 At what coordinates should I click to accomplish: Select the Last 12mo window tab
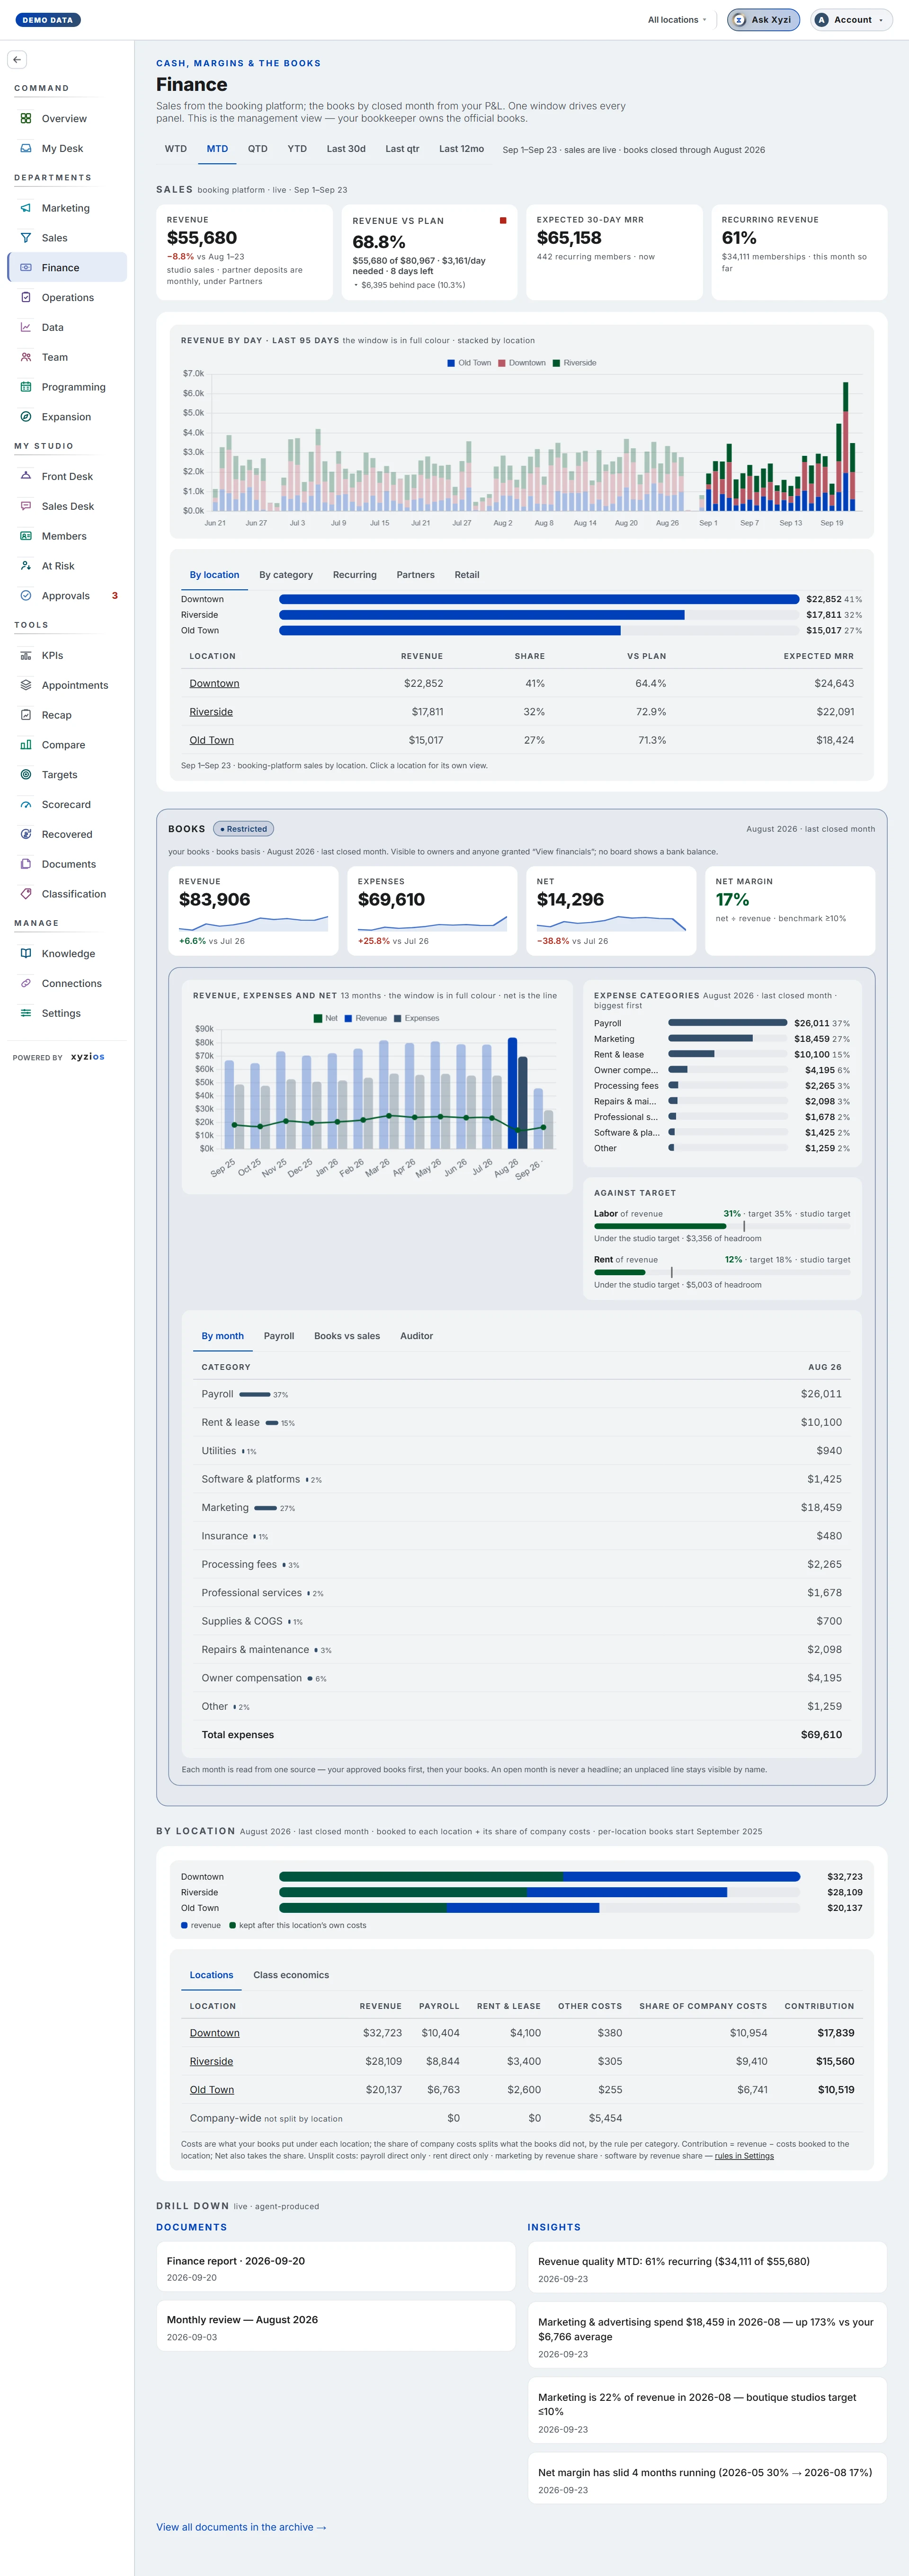point(461,149)
